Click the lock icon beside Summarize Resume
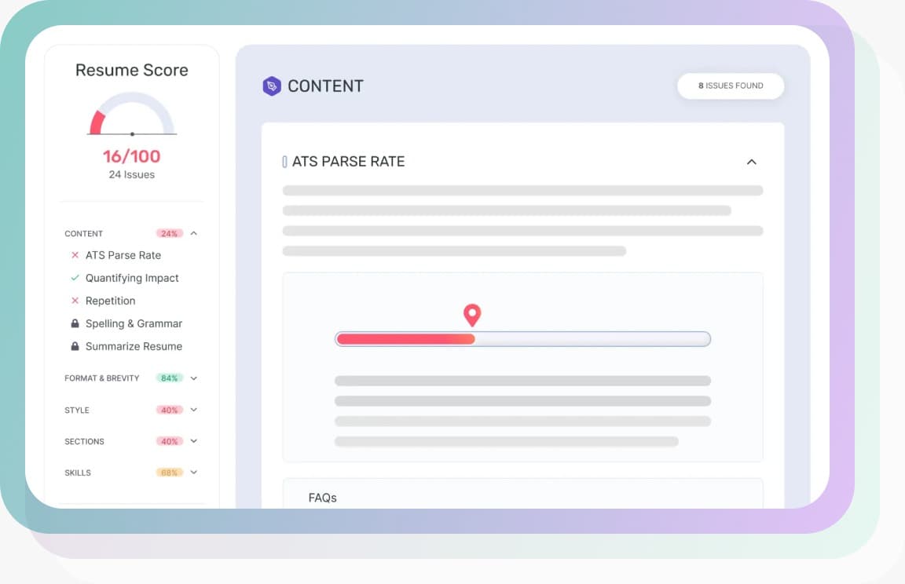Screen dimensions: 905x584 click(x=75, y=346)
